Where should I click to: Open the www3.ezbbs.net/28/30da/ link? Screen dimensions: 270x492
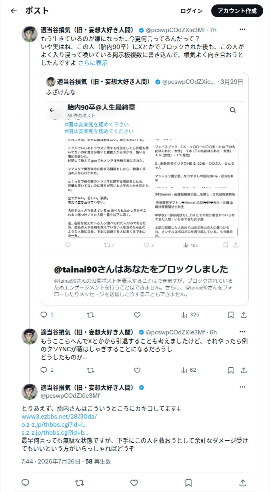[x=59, y=416]
